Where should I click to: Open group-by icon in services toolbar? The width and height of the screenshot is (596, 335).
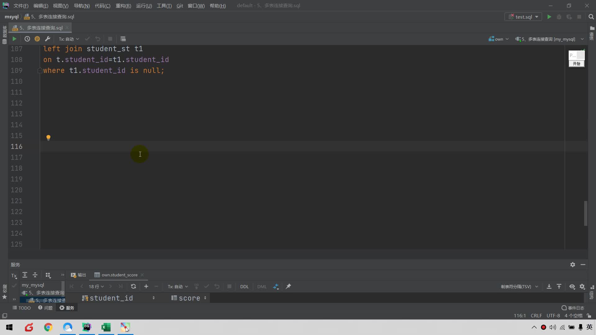pyautogui.click(x=48, y=275)
